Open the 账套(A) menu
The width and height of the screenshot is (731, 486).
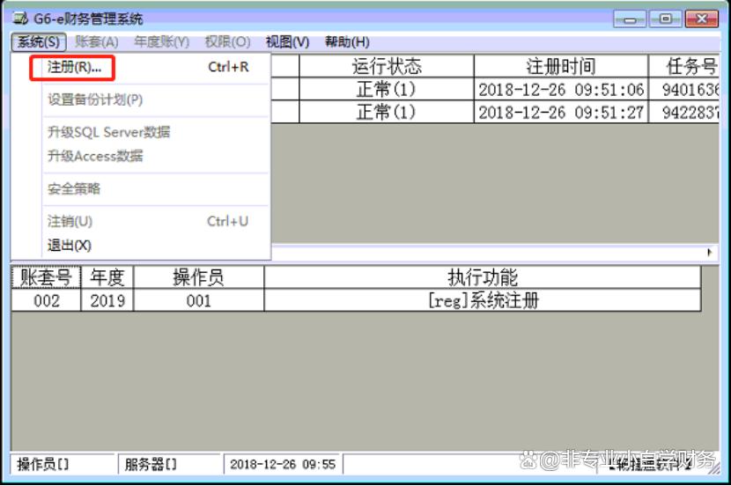97,42
